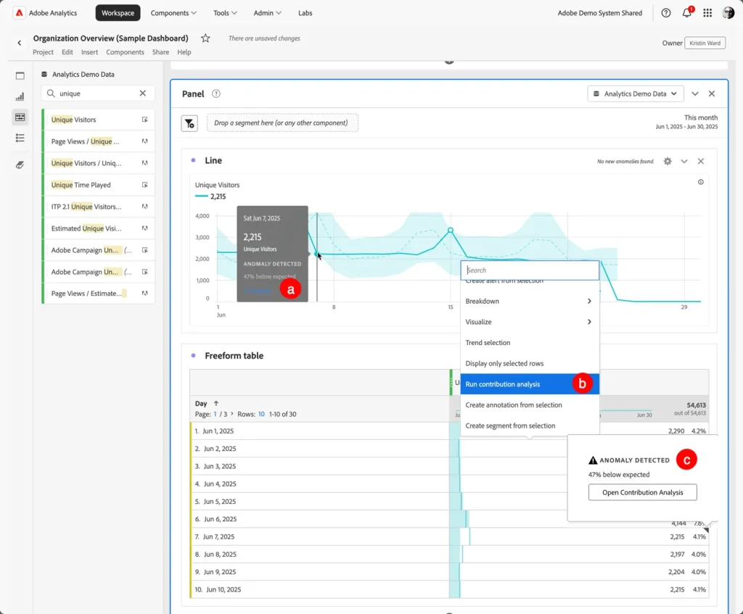743x614 pixels.
Task: Open settings via the gear icon on the Line visualization
Action: [668, 161]
